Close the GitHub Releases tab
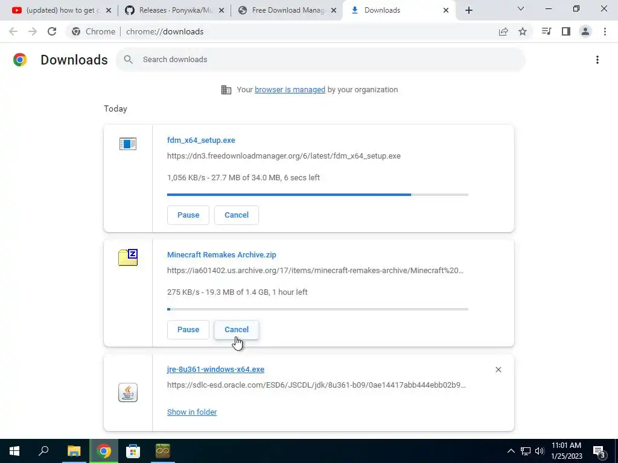 coord(221,10)
